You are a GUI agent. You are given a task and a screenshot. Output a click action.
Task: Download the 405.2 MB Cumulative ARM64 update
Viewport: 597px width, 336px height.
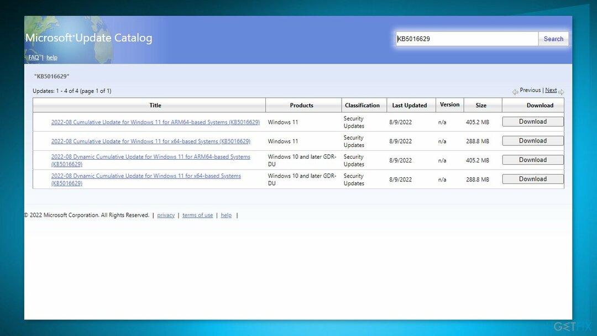[532, 122]
